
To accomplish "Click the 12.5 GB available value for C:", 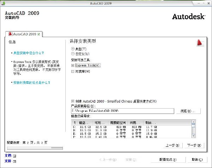I will [x=101, y=127].
